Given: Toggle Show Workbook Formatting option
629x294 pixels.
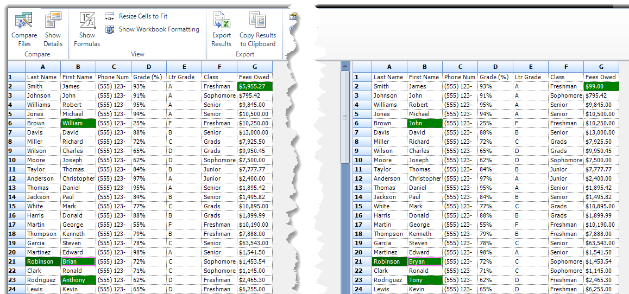Looking at the screenshot, I should coord(152,29).
